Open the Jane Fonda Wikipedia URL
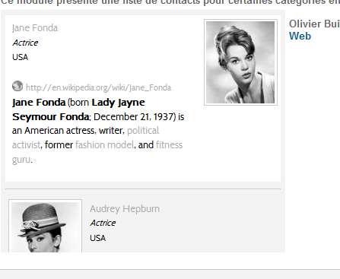Image resolution: width=340 pixels, height=279 pixels. coord(98,87)
